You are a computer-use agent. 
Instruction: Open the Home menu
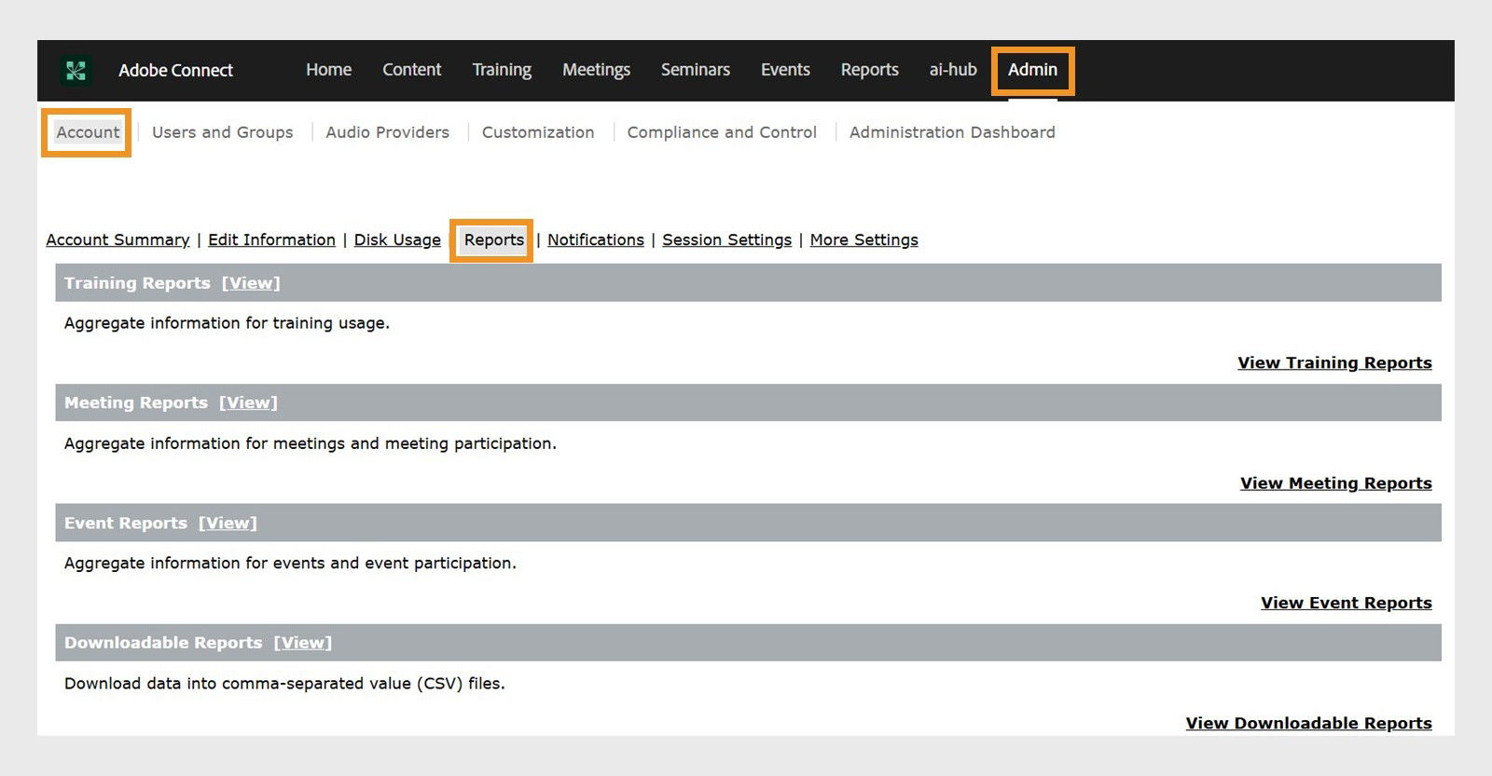pos(329,70)
